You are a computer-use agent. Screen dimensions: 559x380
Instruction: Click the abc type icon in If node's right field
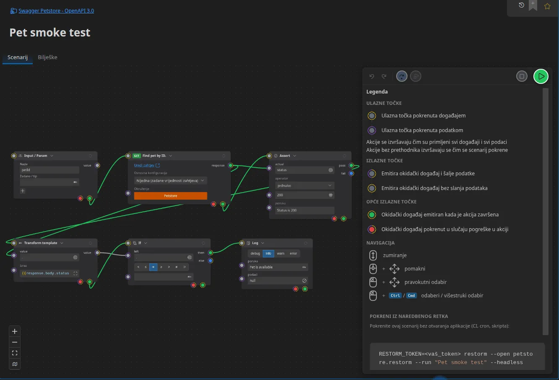pyautogui.click(x=189, y=277)
